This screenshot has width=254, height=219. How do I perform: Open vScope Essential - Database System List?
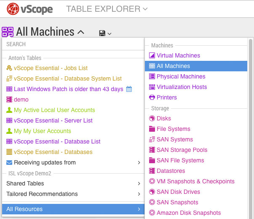tap(68, 78)
